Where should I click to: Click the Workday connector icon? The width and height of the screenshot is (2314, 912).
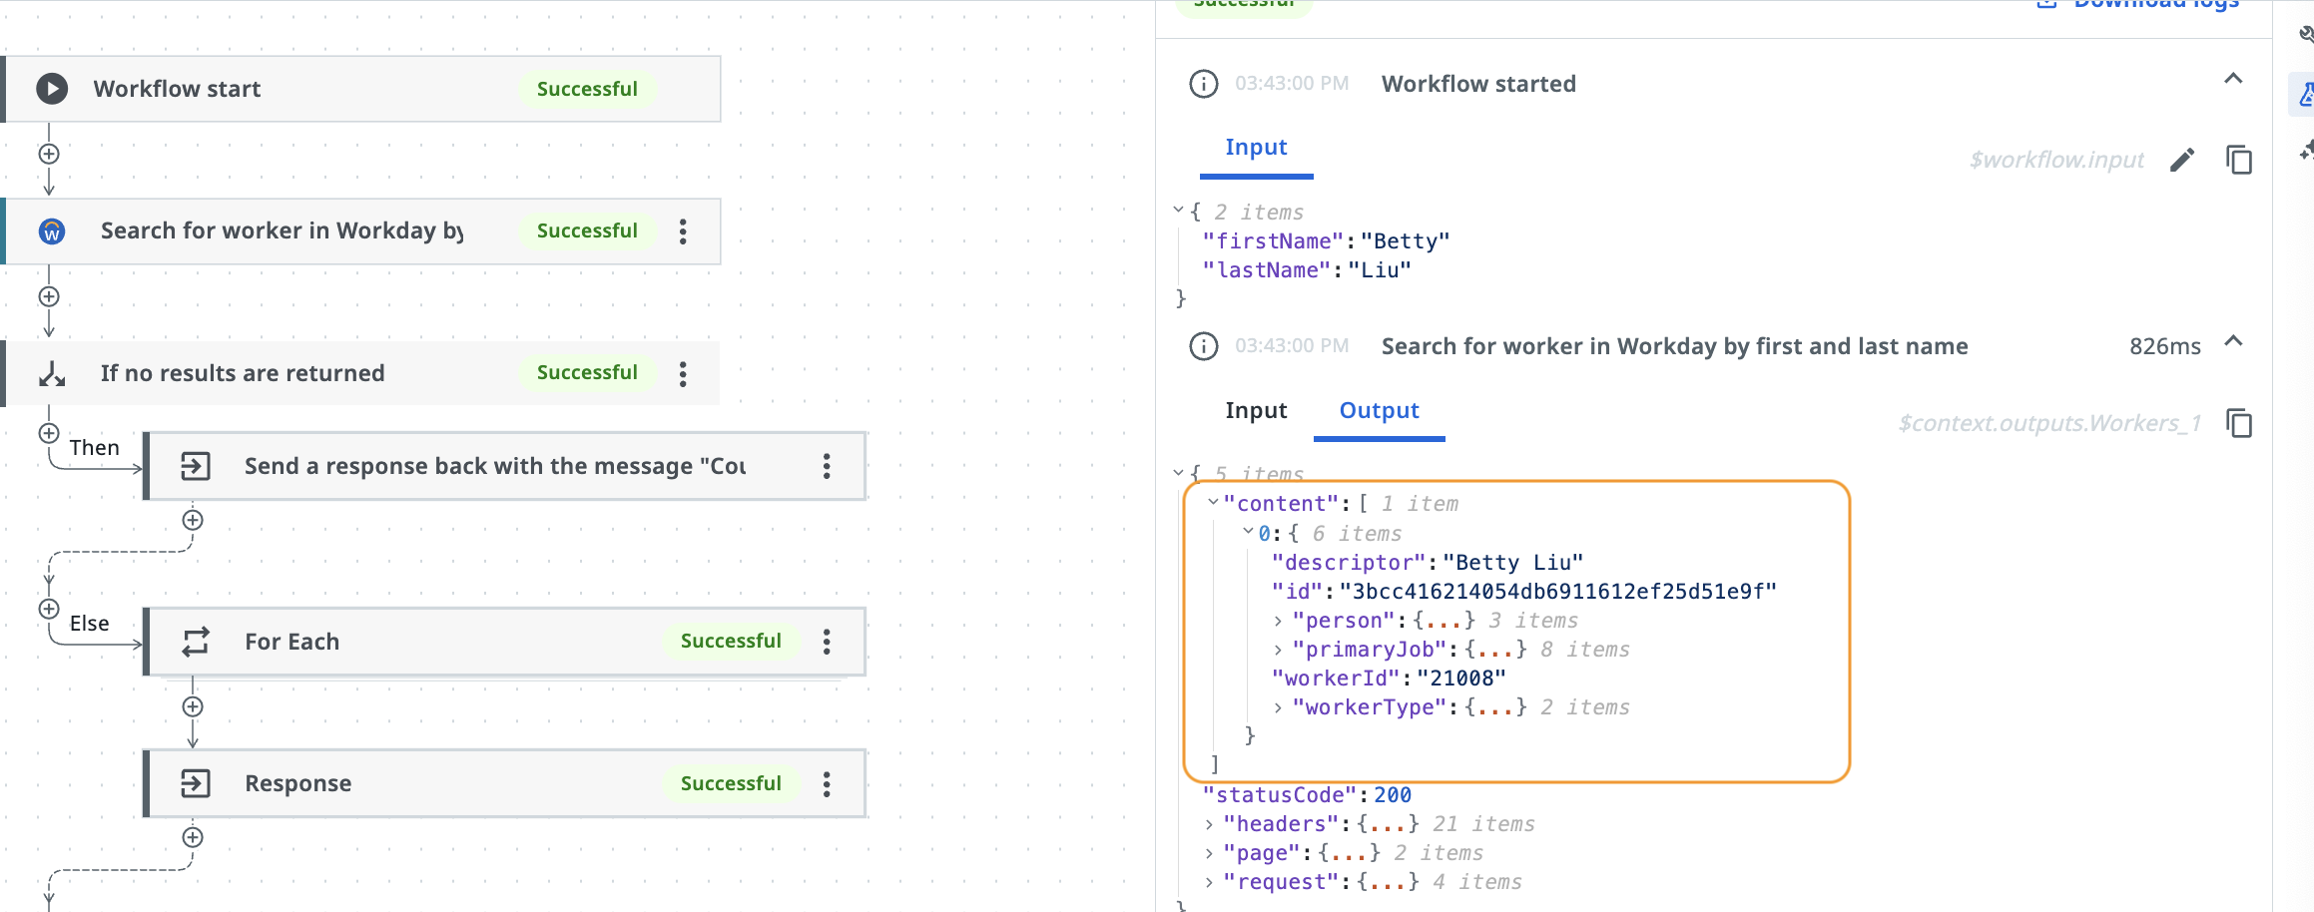coord(51,230)
